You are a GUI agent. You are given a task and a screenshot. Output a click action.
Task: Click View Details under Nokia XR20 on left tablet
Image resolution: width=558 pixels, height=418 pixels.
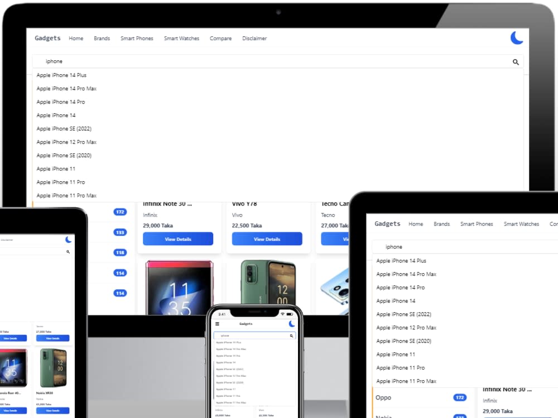[52, 411]
